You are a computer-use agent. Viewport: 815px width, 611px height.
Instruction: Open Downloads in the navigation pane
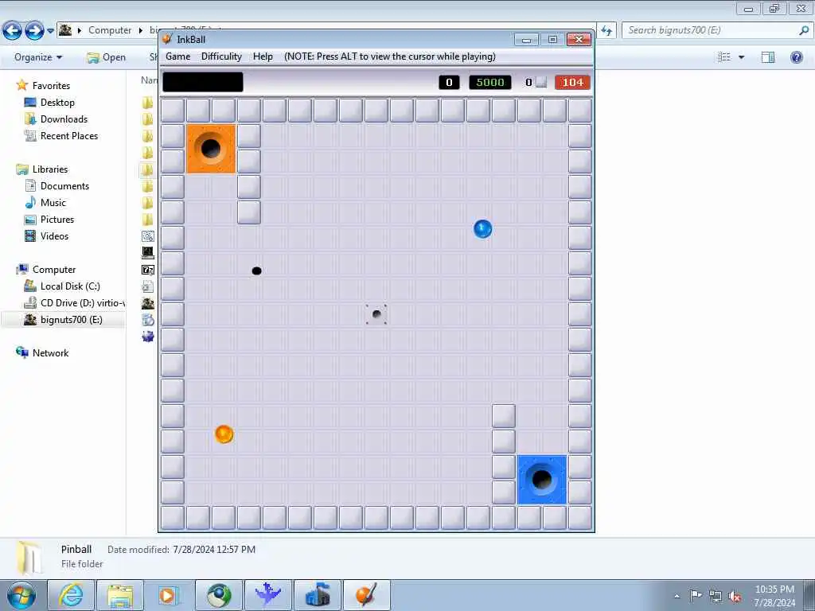[64, 119]
